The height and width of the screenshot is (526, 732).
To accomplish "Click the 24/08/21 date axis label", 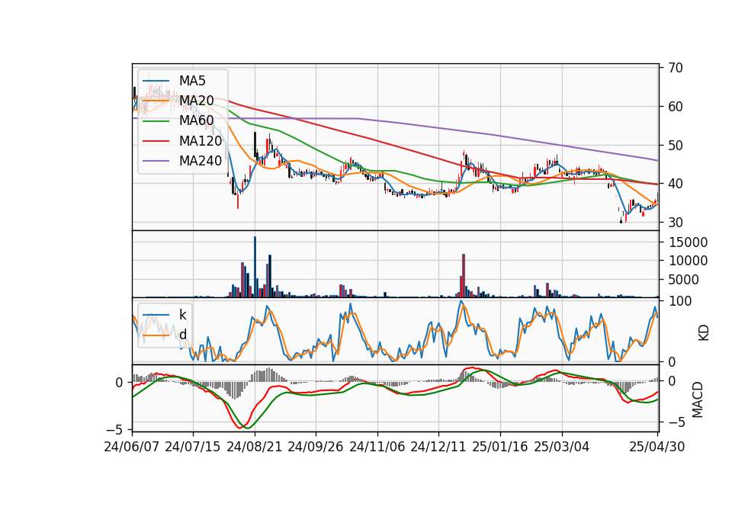I will (x=255, y=447).
